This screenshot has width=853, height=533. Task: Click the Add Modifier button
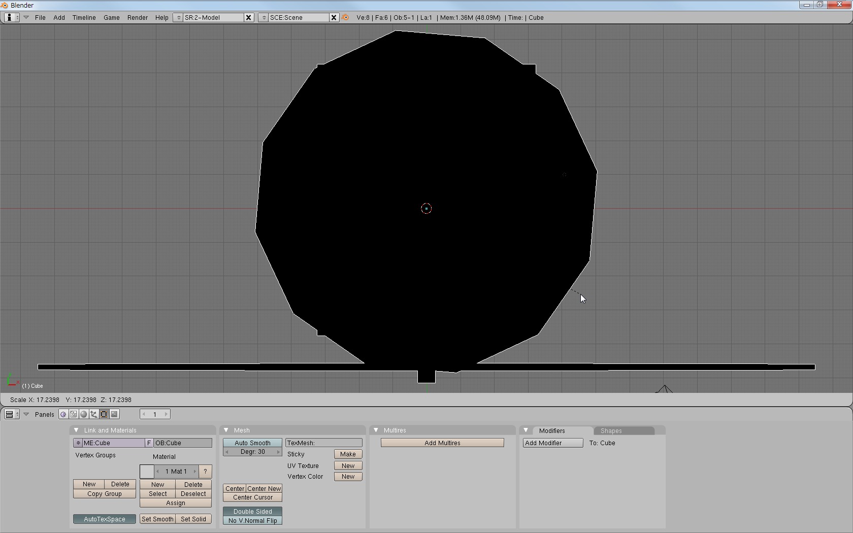552,443
